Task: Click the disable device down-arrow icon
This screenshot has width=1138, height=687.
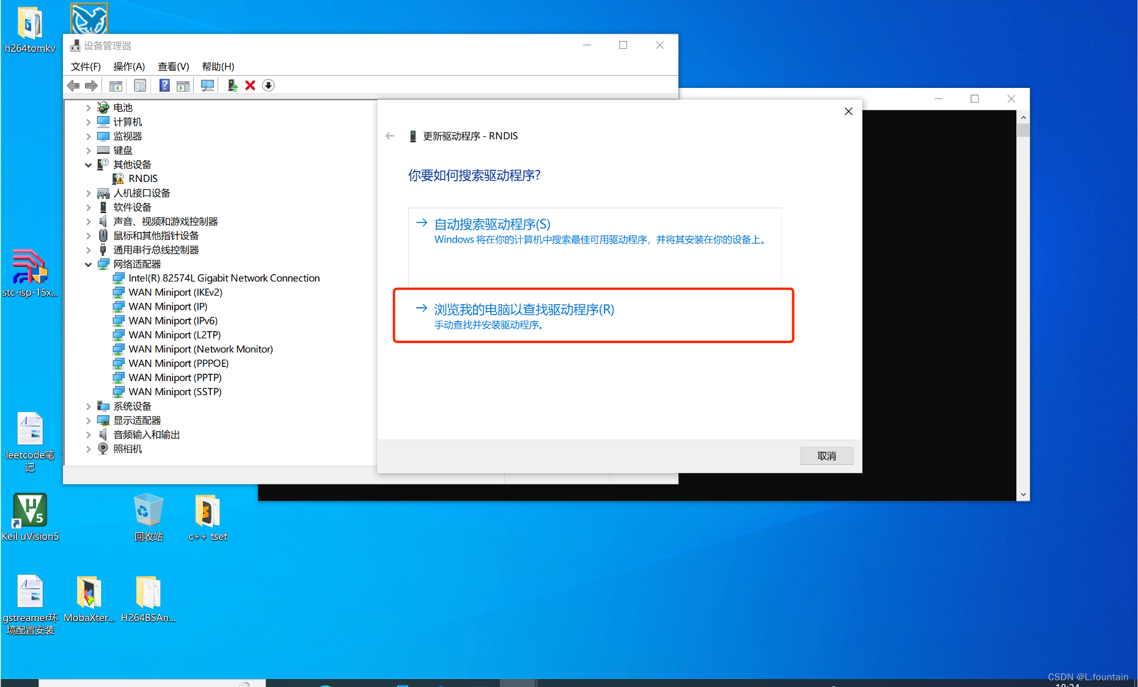Action: pos(268,85)
